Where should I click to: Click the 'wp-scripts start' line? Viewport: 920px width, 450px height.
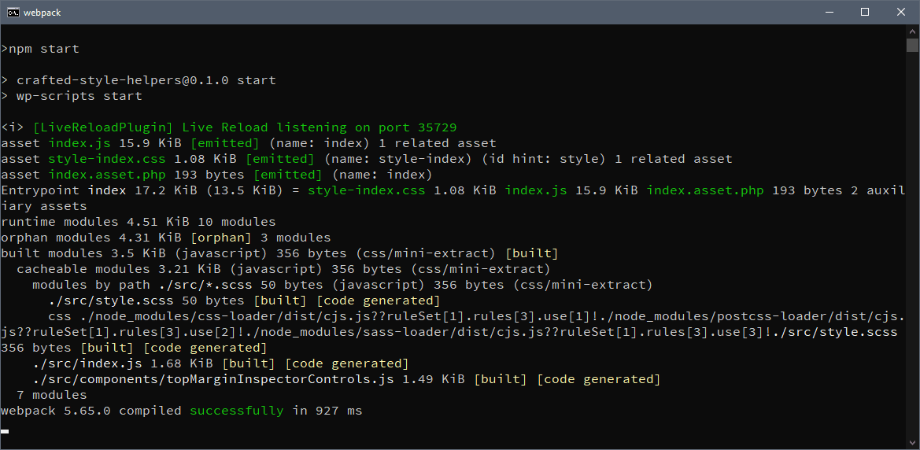72,96
